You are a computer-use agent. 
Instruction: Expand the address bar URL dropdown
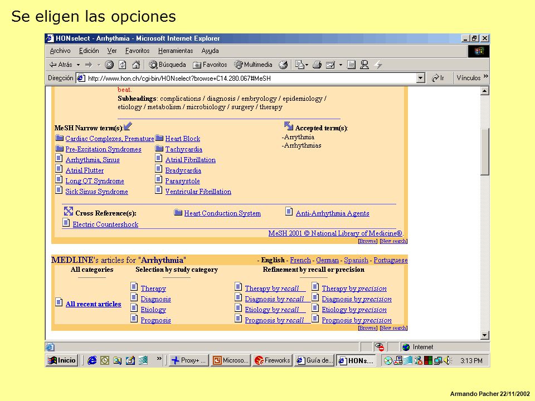tap(421, 78)
